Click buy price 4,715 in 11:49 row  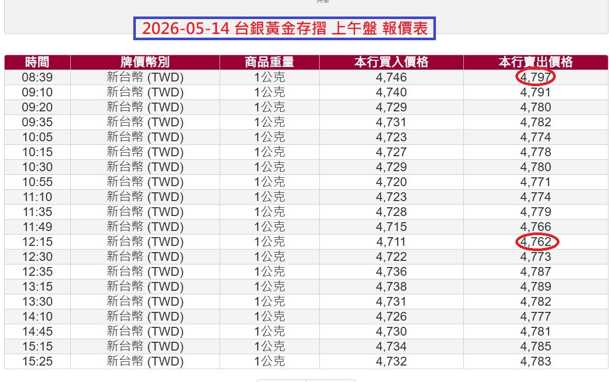click(392, 227)
